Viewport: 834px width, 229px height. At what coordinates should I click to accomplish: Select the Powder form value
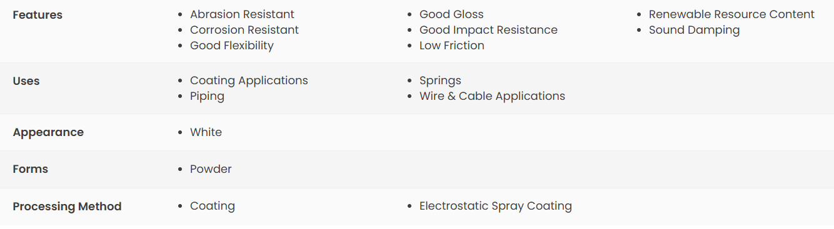211,169
